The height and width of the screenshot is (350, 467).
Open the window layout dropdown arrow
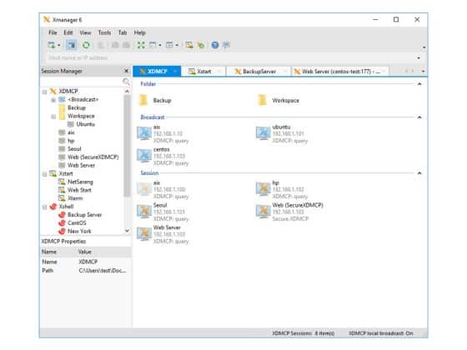coord(160,45)
